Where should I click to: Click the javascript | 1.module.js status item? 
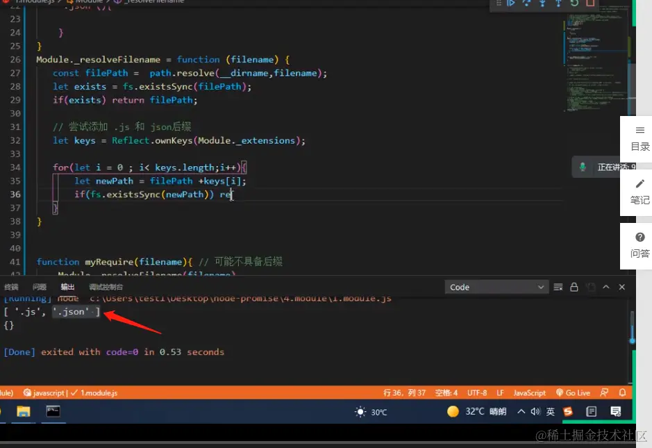click(70, 392)
